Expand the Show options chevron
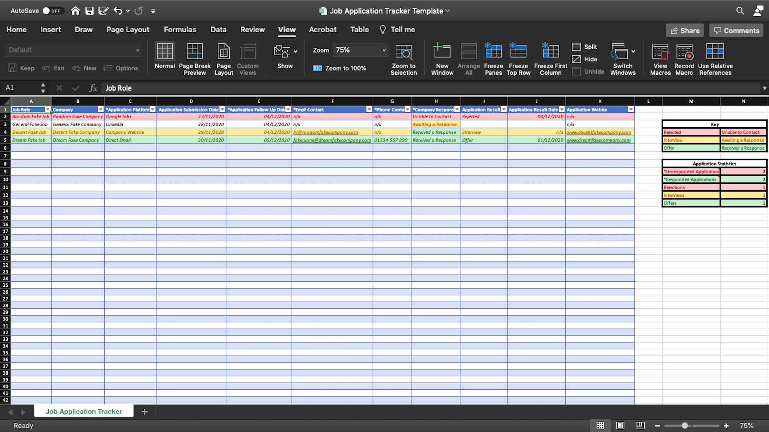The width and height of the screenshot is (769, 432). (x=296, y=50)
